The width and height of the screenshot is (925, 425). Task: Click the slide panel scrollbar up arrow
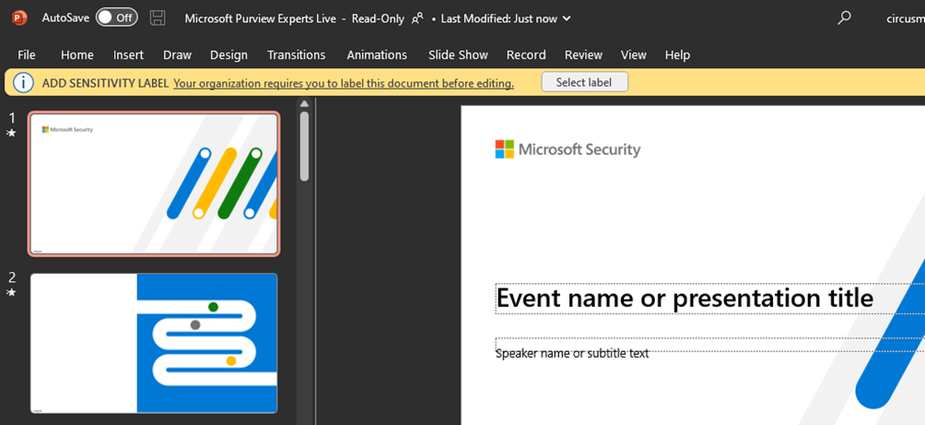click(304, 104)
